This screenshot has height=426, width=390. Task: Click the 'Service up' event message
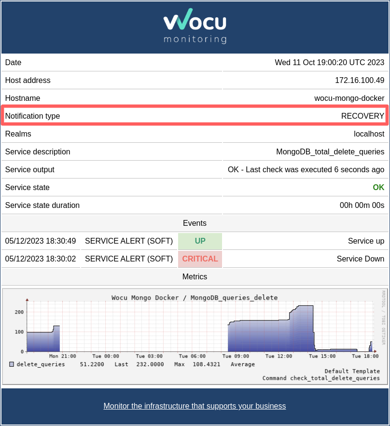366,241
